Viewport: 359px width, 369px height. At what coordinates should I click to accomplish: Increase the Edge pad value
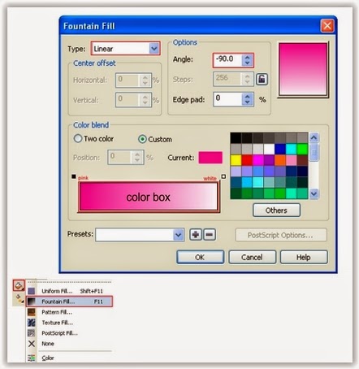point(247,97)
